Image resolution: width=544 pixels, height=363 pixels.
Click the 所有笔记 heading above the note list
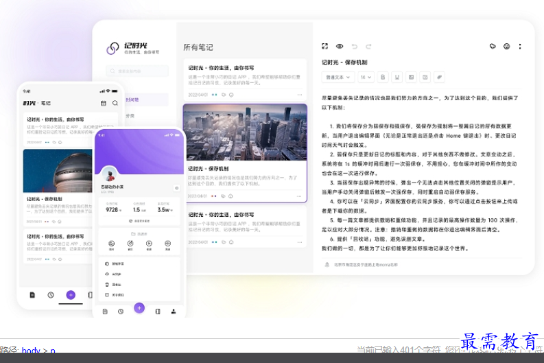click(198, 47)
